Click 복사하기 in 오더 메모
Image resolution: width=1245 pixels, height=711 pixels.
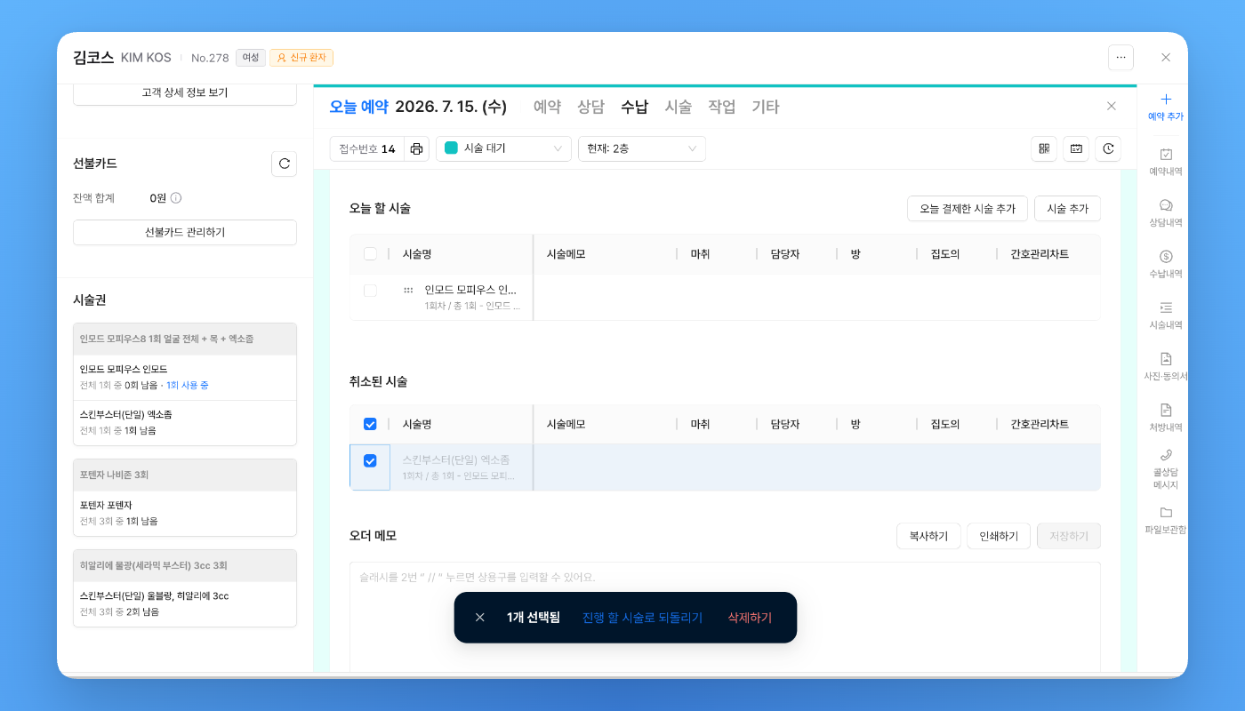[x=928, y=536]
